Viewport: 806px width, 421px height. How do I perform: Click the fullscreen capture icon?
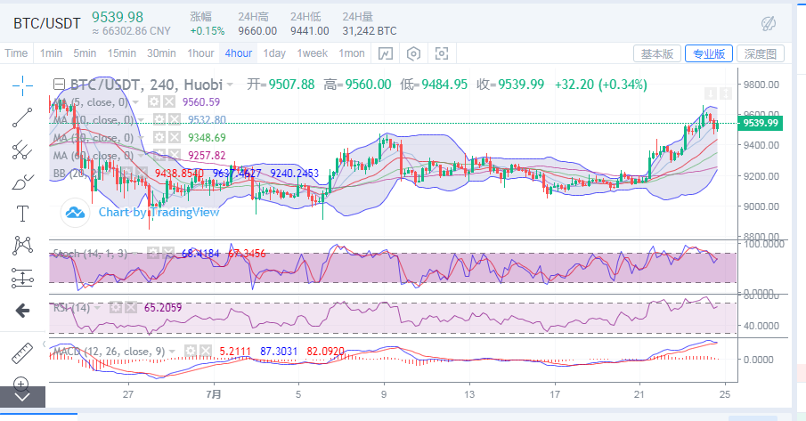click(x=443, y=53)
